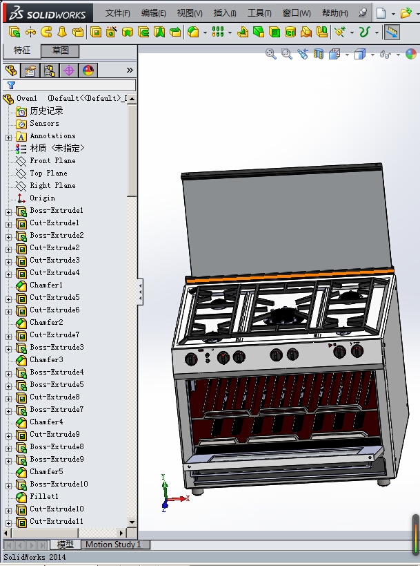Select the Rib tool
The height and width of the screenshot is (566, 420).
point(243,32)
